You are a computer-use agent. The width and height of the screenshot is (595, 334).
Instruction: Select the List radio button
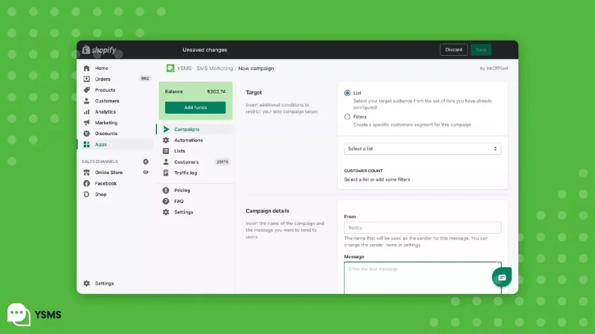click(x=347, y=93)
